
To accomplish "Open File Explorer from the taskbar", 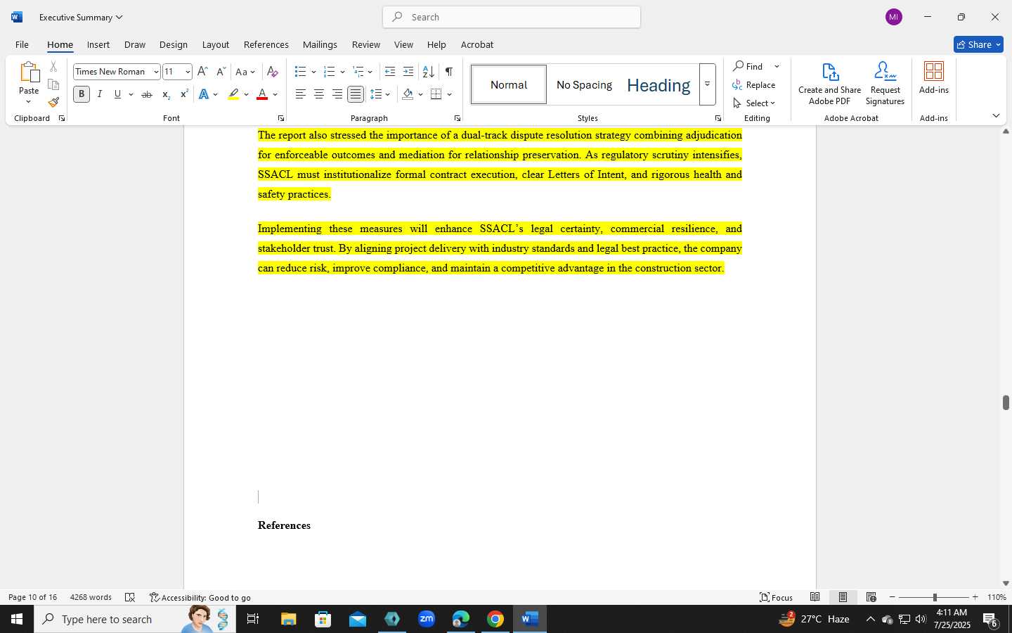I will (x=289, y=619).
